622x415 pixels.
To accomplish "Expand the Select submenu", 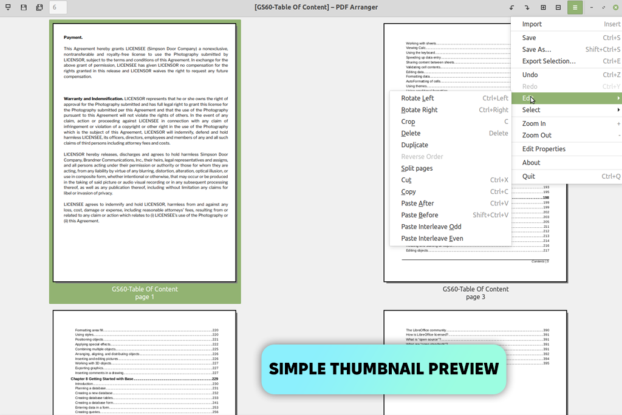I will coord(567,110).
